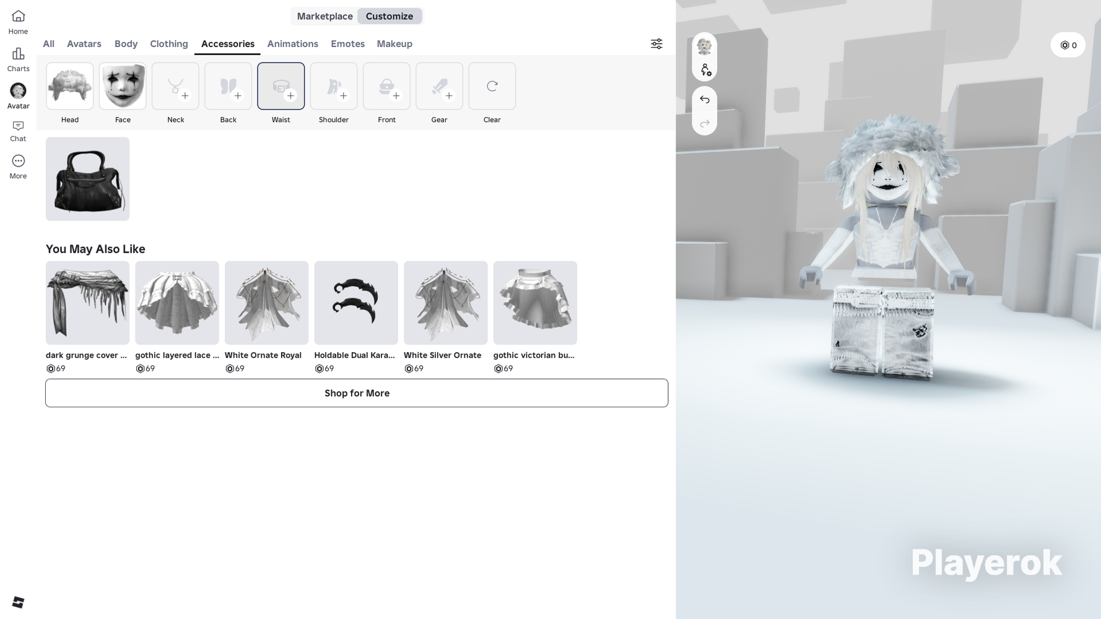Select the Head accessory slot
The image size is (1101, 619).
[70, 86]
